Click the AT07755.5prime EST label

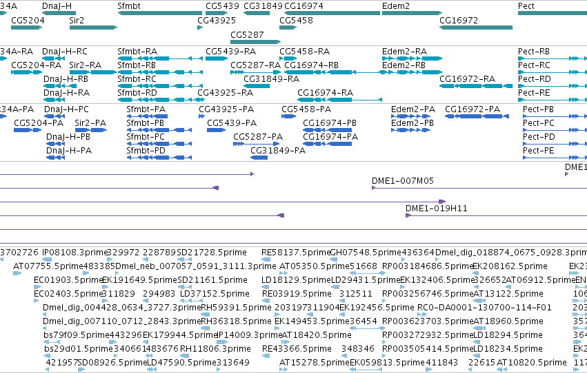pos(48,266)
